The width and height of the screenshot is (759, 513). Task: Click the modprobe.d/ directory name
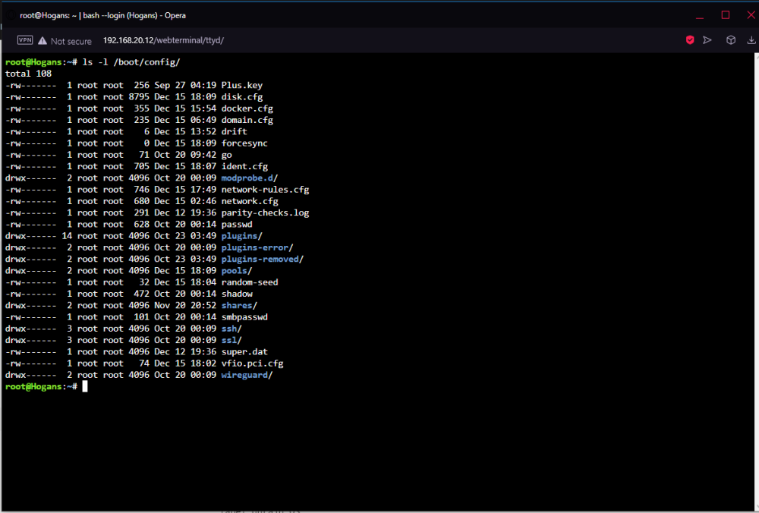coord(250,178)
